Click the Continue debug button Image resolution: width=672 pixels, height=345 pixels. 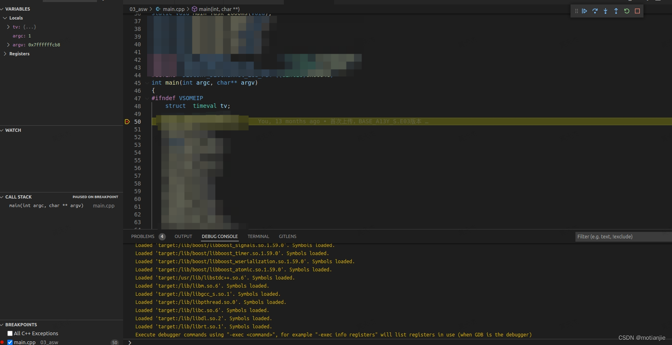tap(584, 11)
